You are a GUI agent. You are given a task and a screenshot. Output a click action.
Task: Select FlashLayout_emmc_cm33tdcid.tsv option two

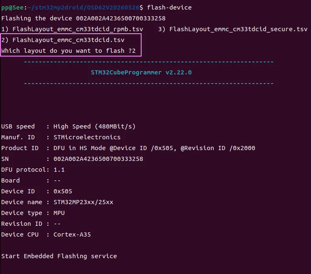63,40
